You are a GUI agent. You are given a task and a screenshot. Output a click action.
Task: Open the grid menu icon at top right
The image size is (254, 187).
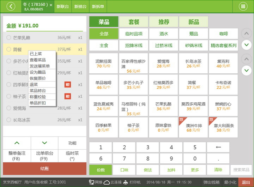(243, 6)
